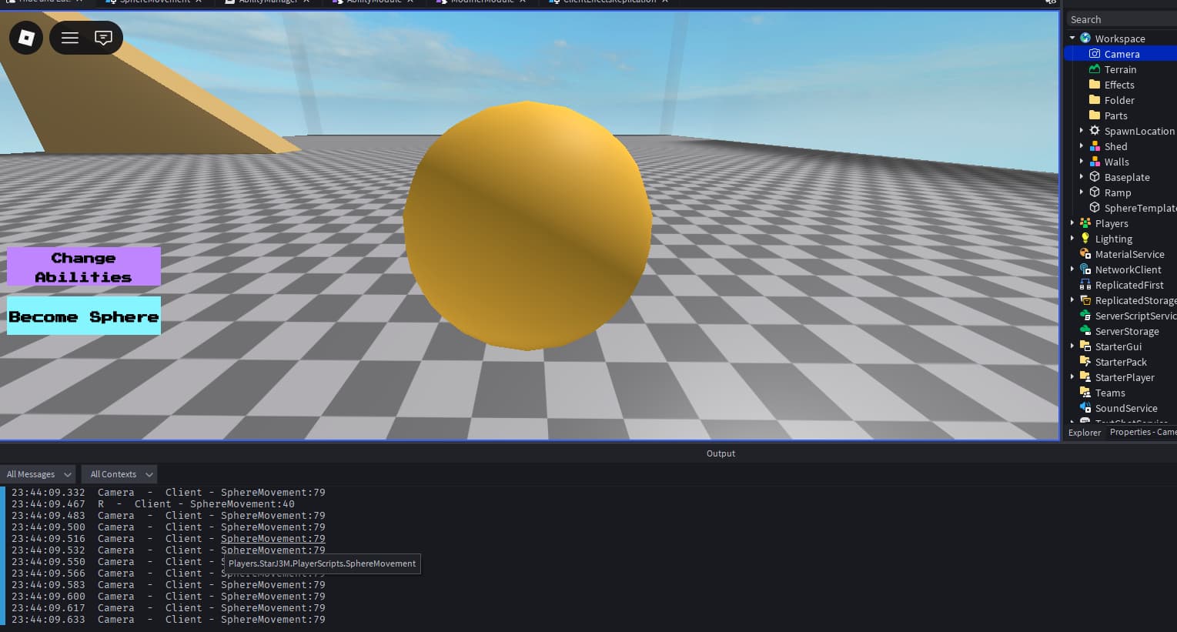The image size is (1177, 632).
Task: Select the ServerStorage row label
Action: coord(1127,331)
